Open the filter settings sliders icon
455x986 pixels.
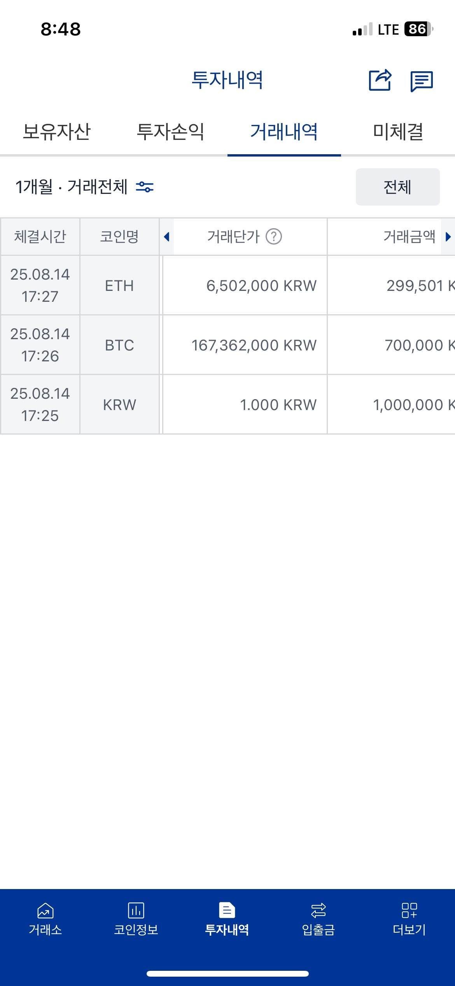pos(145,187)
